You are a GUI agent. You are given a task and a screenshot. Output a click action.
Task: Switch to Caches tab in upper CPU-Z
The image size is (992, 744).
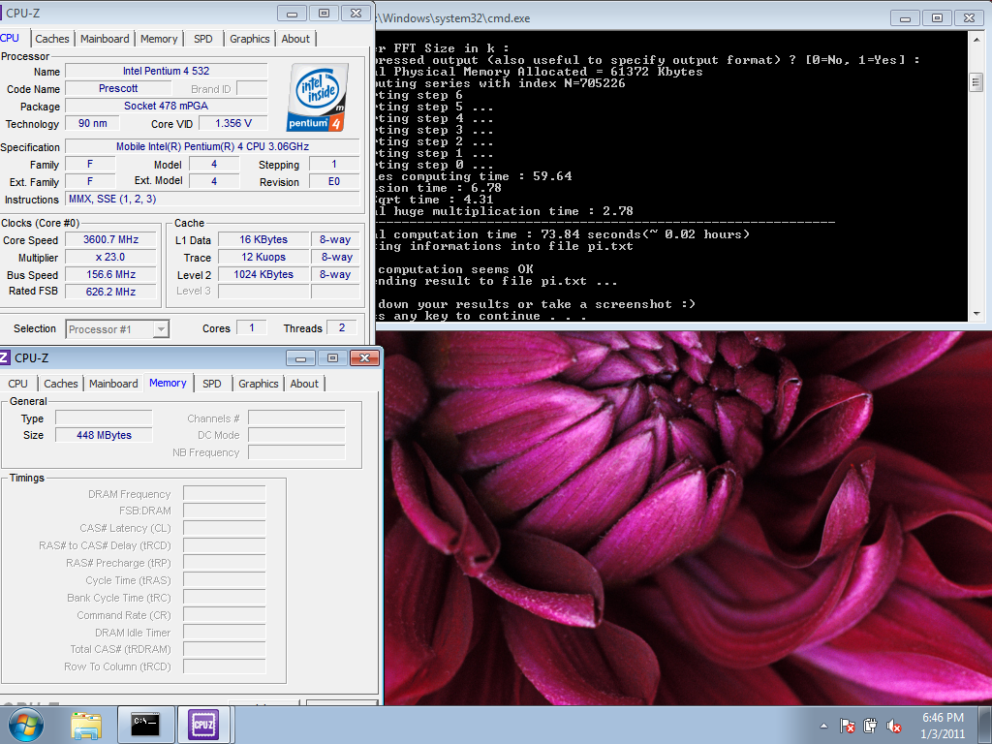(52, 39)
